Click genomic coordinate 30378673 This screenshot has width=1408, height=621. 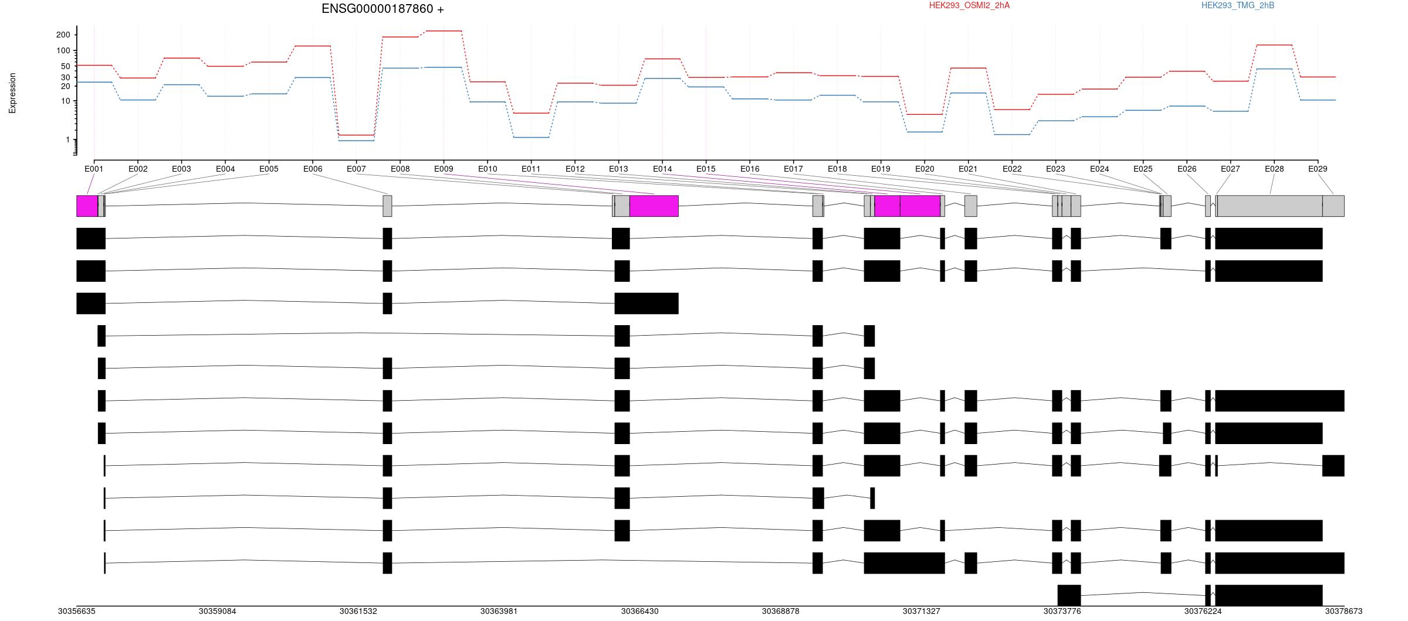tap(1344, 611)
